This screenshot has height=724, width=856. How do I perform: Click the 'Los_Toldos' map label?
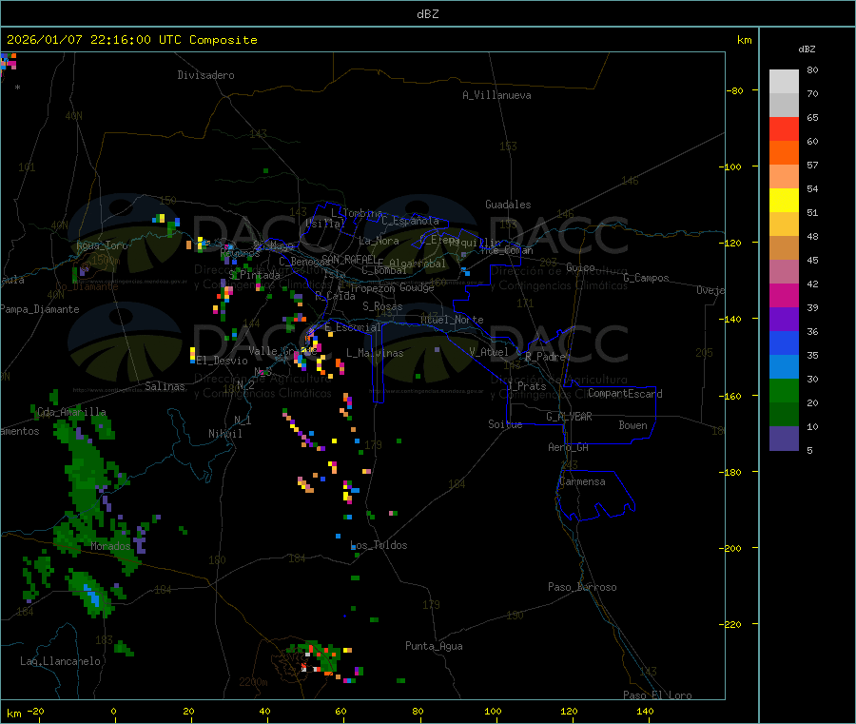pos(379,545)
